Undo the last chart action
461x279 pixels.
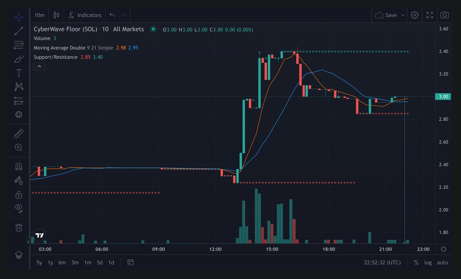pyautogui.click(x=112, y=15)
